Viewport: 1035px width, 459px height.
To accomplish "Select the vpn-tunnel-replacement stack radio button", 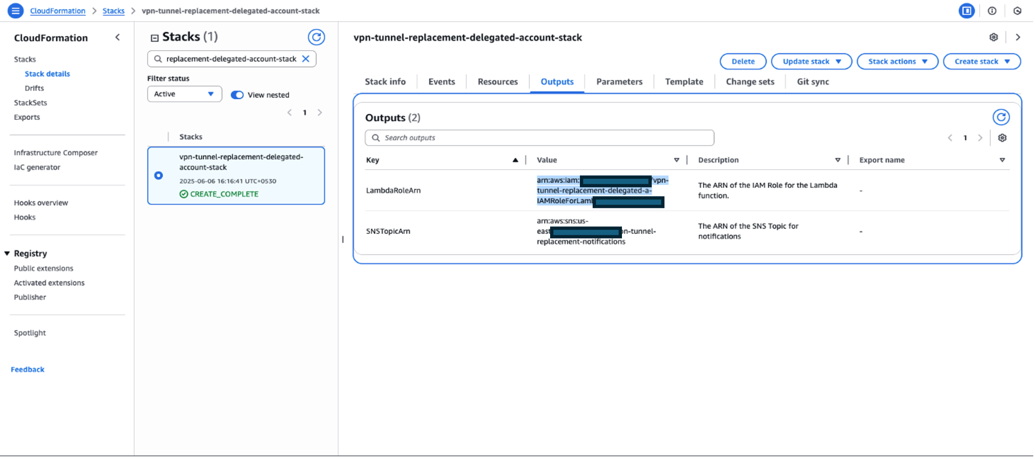I will [x=159, y=175].
